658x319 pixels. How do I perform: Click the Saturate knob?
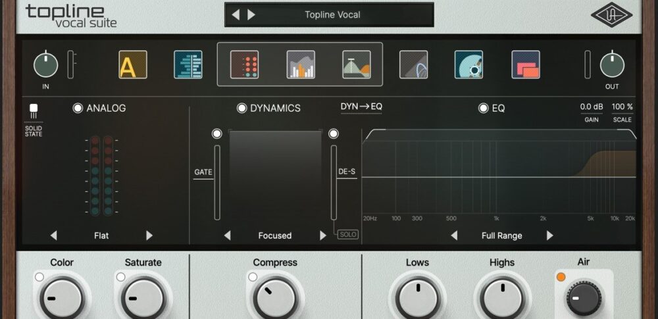point(143,299)
